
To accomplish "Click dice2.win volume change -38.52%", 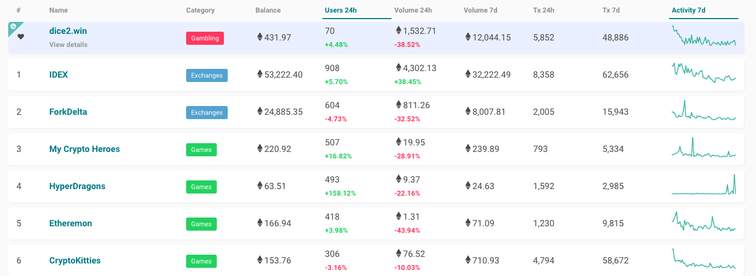I will point(407,45).
